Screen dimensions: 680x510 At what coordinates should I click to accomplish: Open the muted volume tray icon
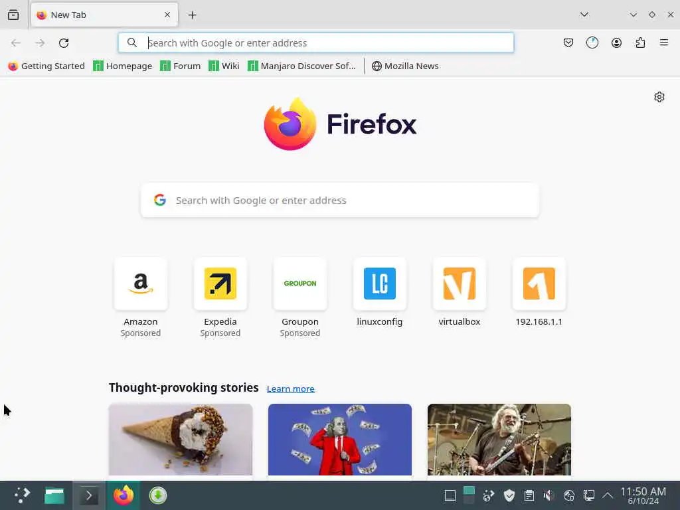[x=549, y=495]
